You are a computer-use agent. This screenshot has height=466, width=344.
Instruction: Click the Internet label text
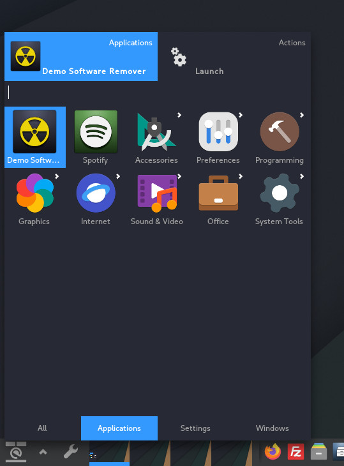(x=95, y=222)
